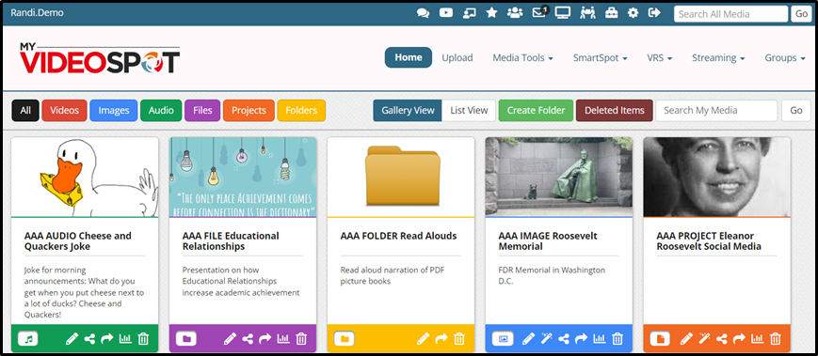Click magic wand on AAA PROJECT Eleanor Roosevelt
Screen dimensions: 818x356
(704, 339)
